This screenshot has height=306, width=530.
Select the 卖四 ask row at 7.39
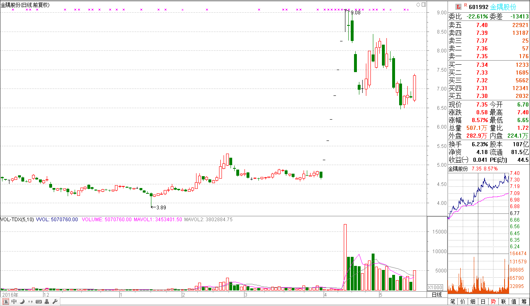pyautogui.click(x=489, y=33)
